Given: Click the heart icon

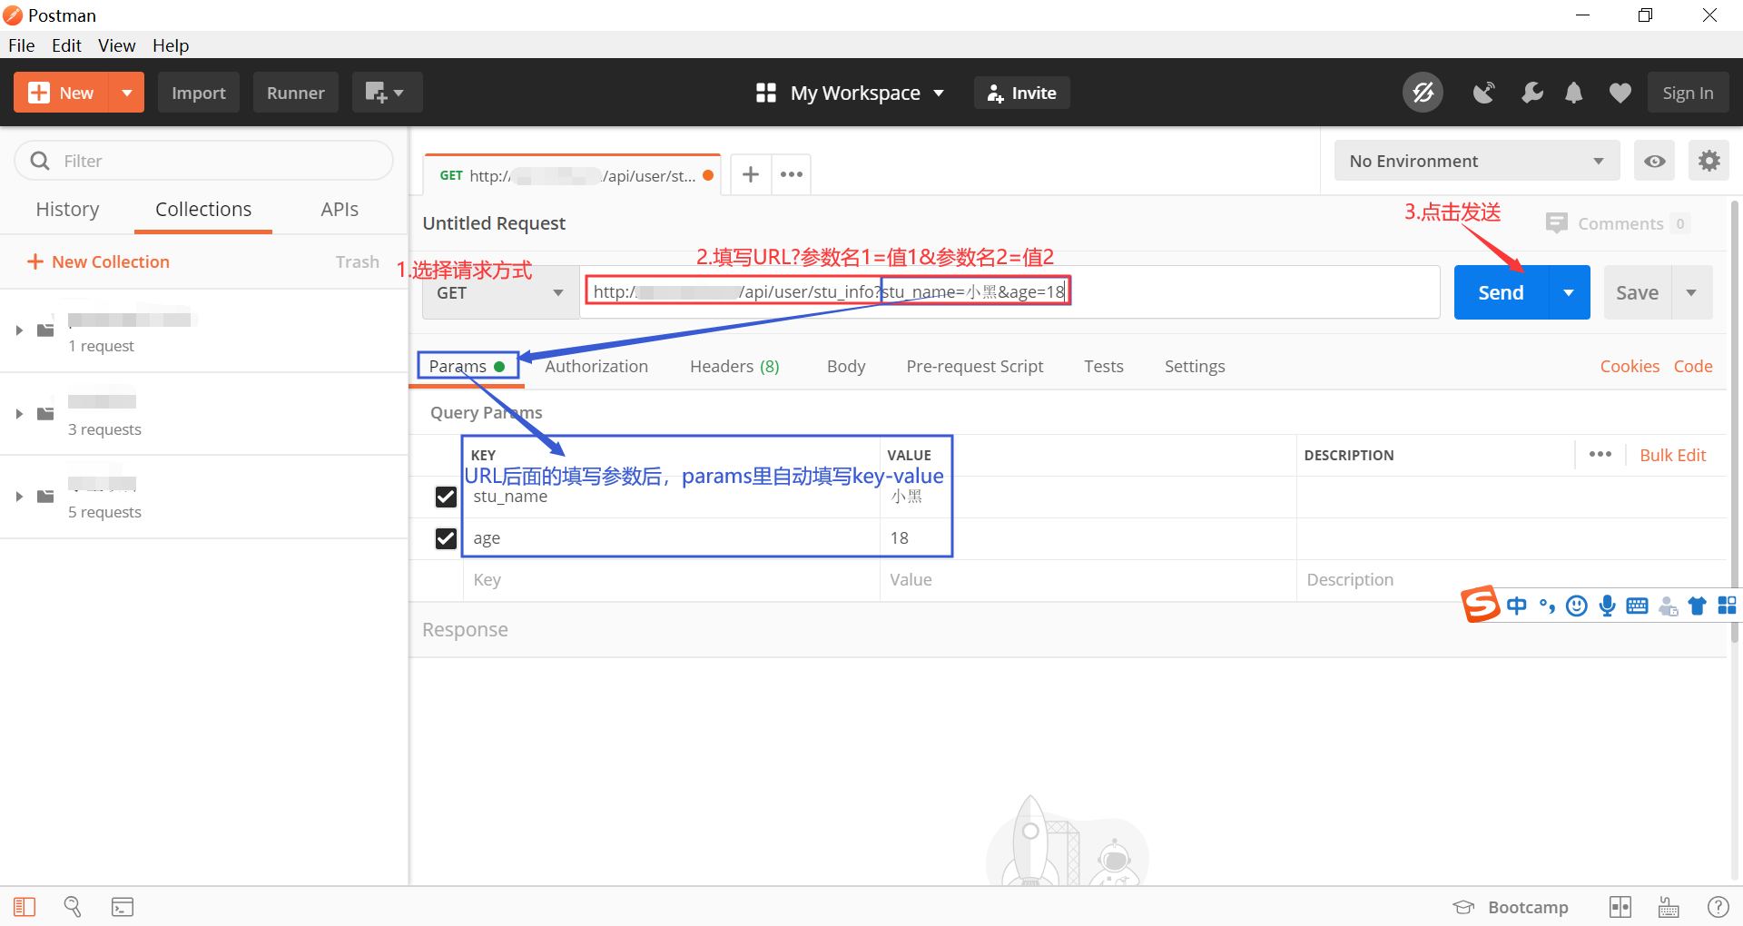Looking at the screenshot, I should point(1620,93).
